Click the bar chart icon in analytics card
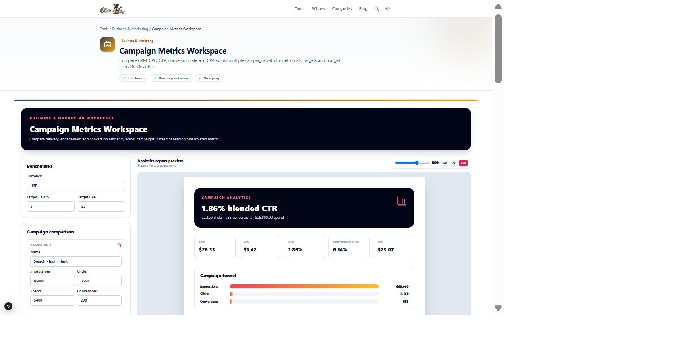The width and height of the screenshot is (696, 354). point(402,201)
